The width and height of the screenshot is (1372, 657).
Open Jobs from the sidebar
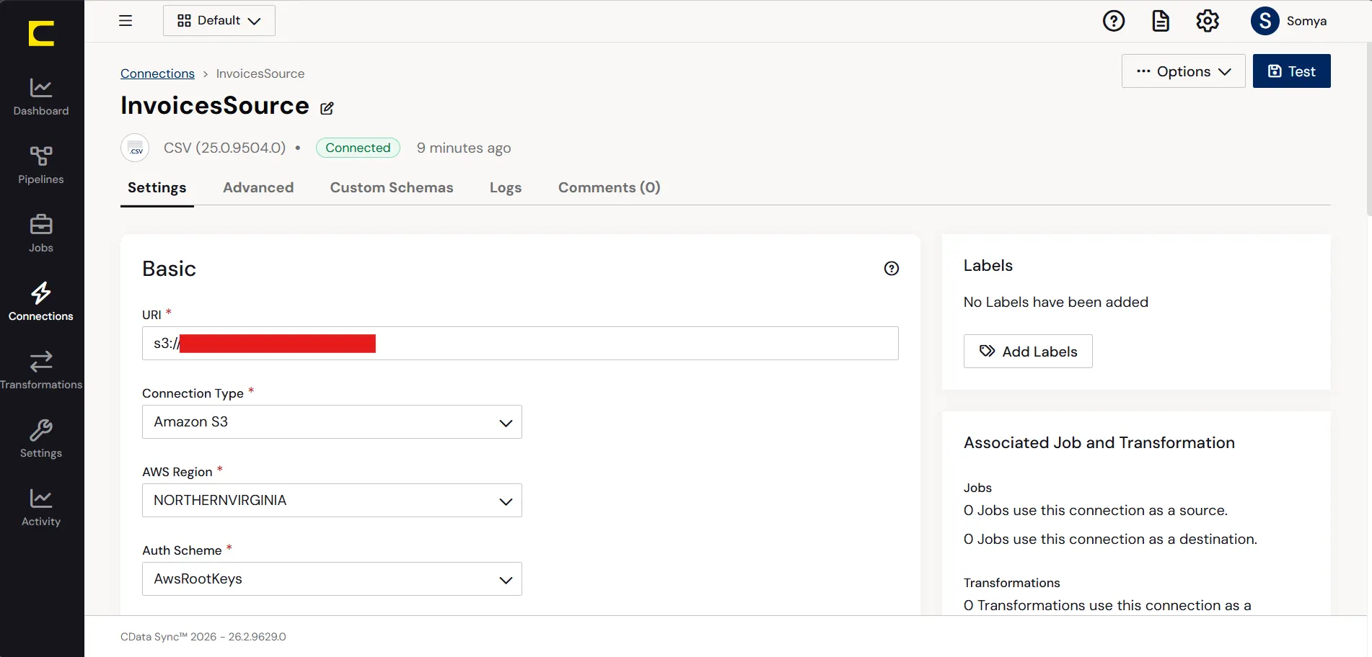(41, 234)
